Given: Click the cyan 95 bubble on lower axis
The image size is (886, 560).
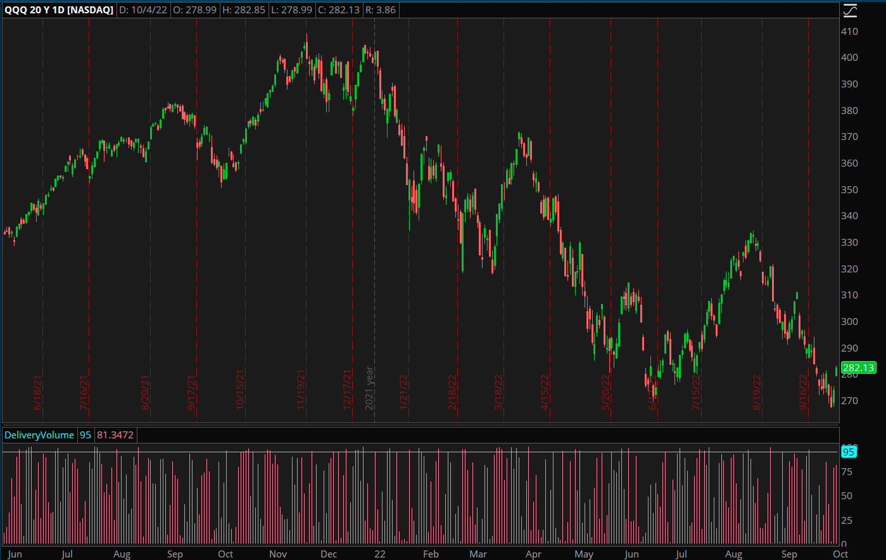Looking at the screenshot, I should [x=849, y=452].
